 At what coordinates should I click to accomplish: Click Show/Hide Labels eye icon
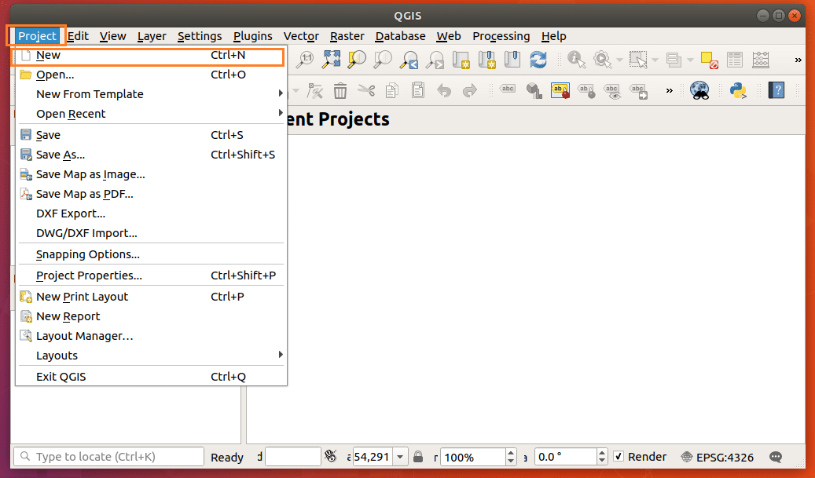pyautogui.click(x=612, y=91)
